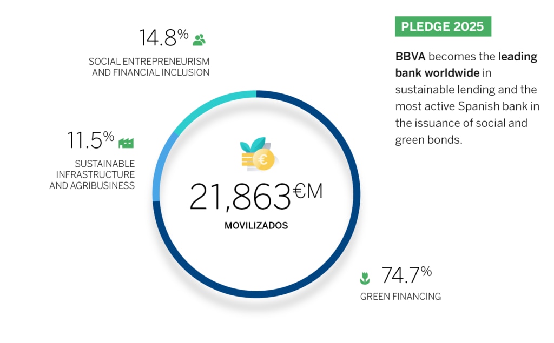
Task: Click the MOVILIZADOS label under the total
Action: click(256, 225)
